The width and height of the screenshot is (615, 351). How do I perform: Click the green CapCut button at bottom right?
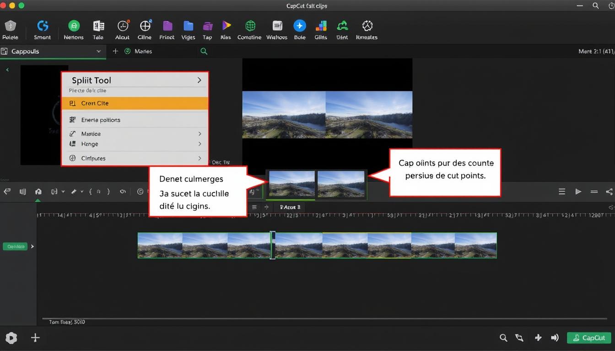coord(589,338)
